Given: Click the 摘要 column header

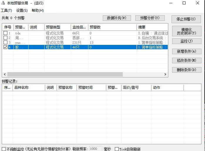Looking at the screenshot, I should (x=152, y=27).
